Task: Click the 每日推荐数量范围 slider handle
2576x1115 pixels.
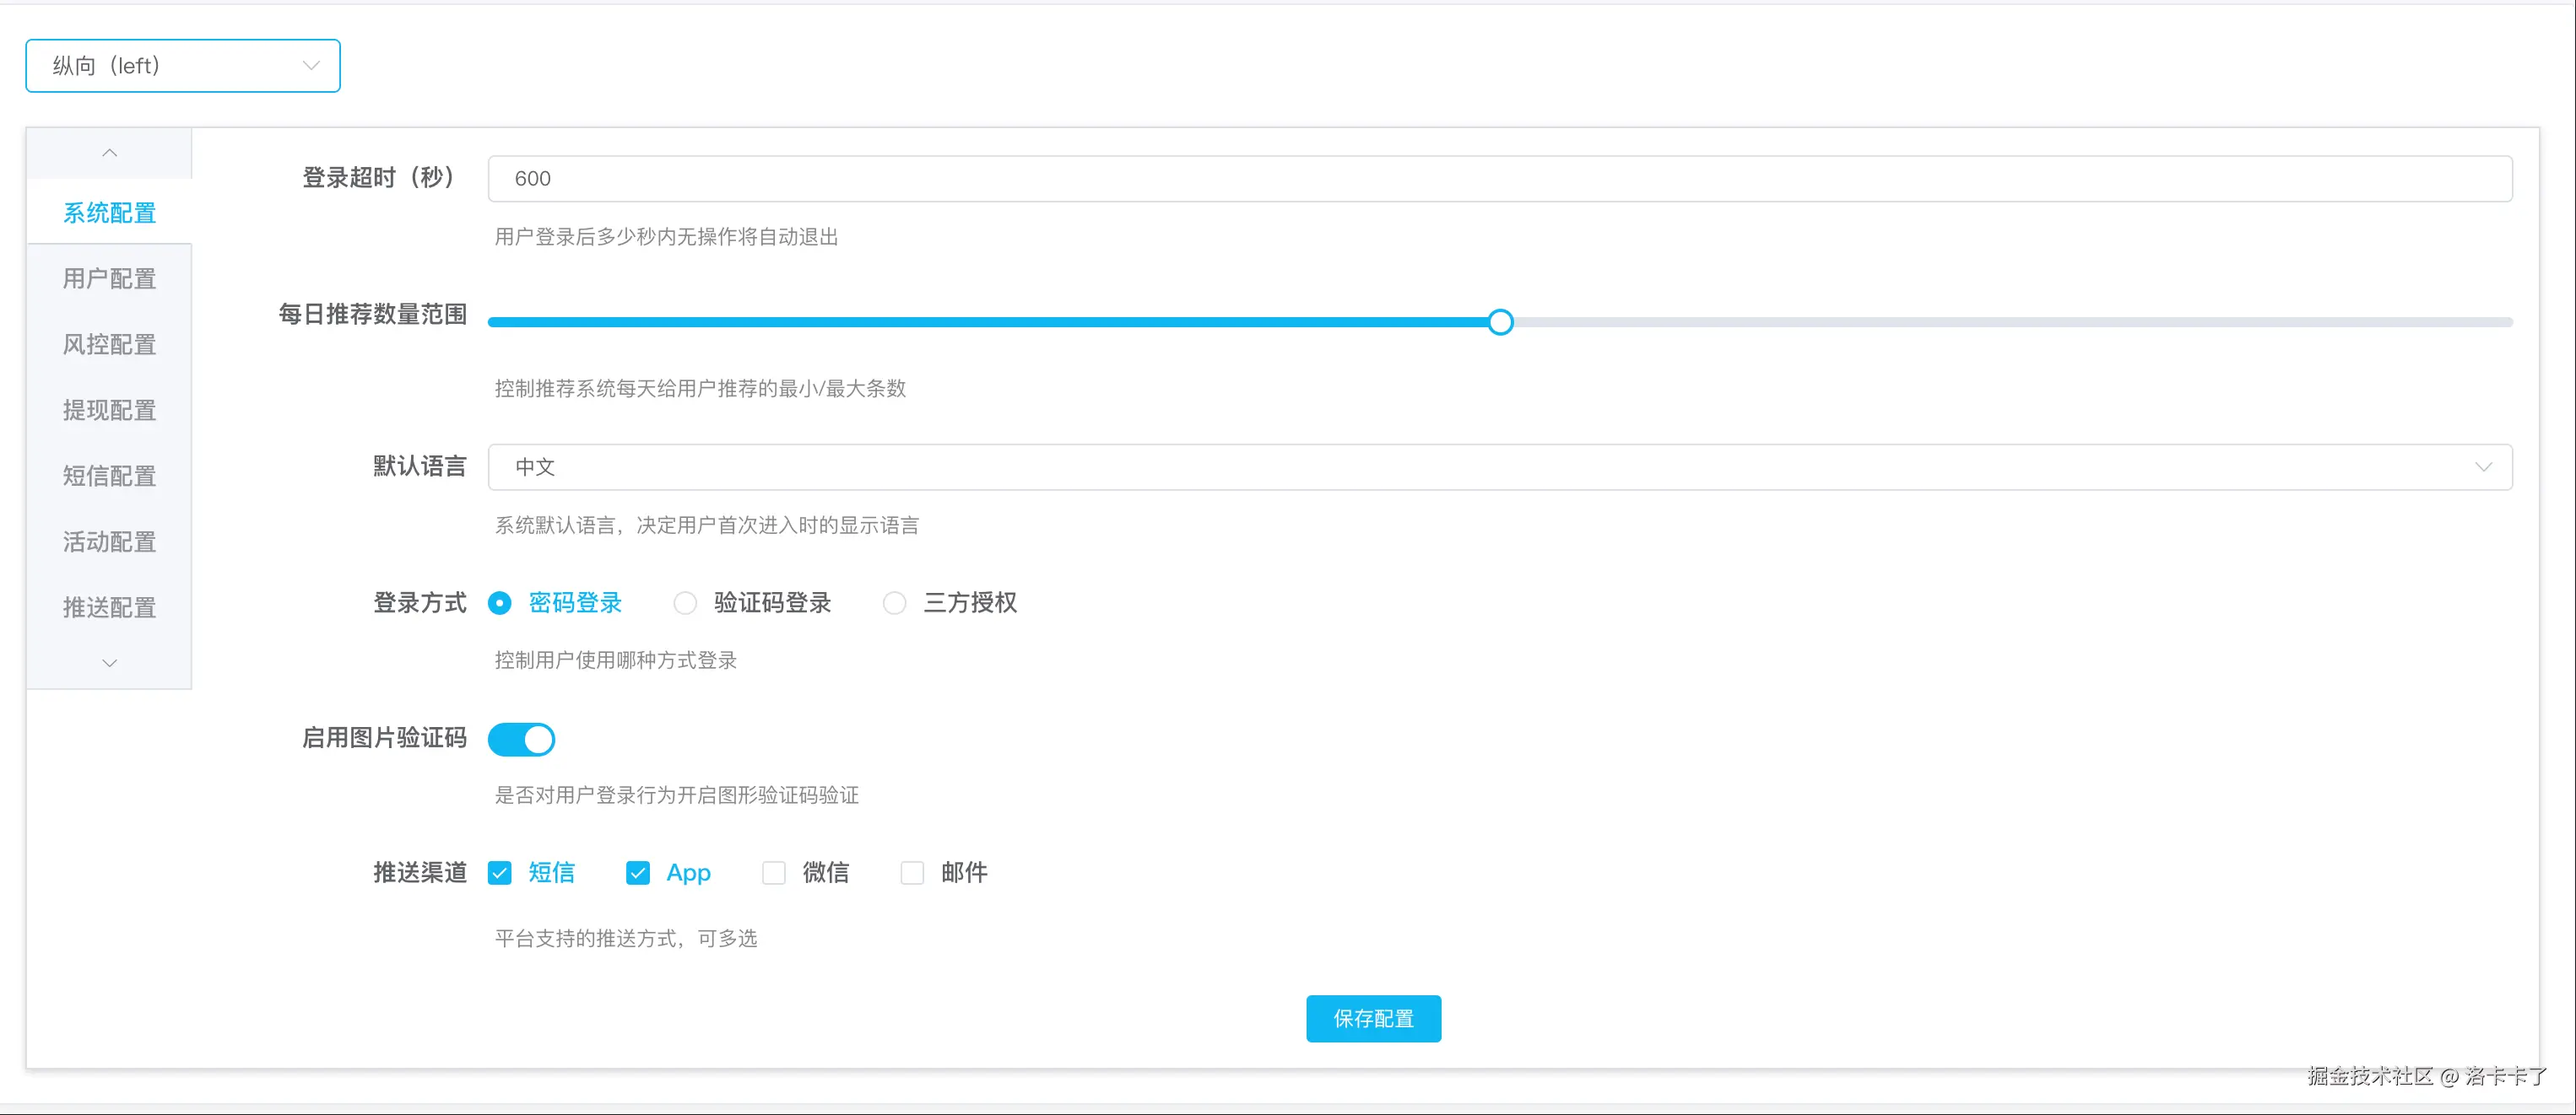Action: click(1500, 321)
